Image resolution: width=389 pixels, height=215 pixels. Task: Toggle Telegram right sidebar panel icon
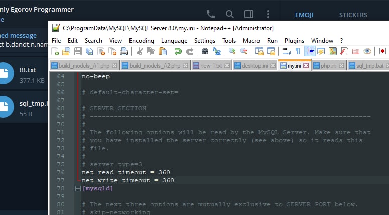coord(249,14)
